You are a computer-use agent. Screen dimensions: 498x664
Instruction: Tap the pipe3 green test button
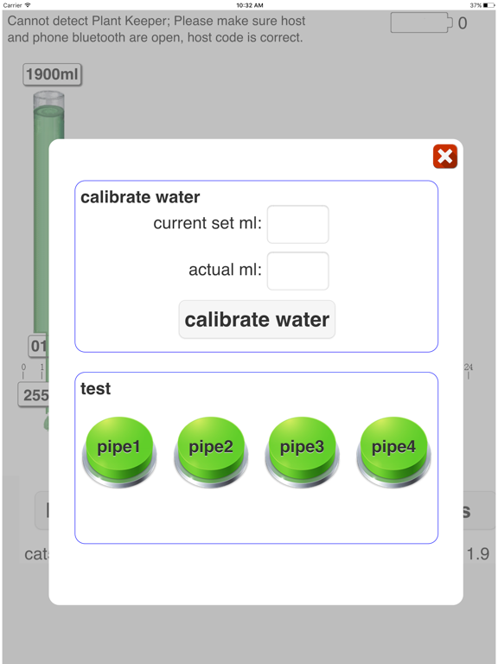point(302,452)
